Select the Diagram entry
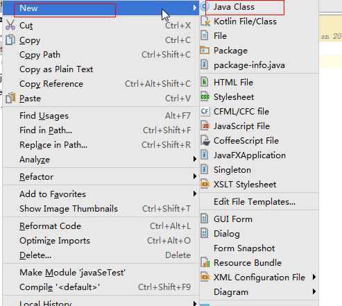Viewport: 342px width, 306px height. (259, 292)
